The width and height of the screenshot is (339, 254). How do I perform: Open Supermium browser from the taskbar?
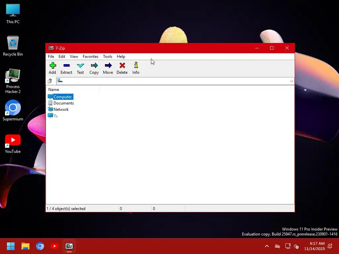coord(40,246)
